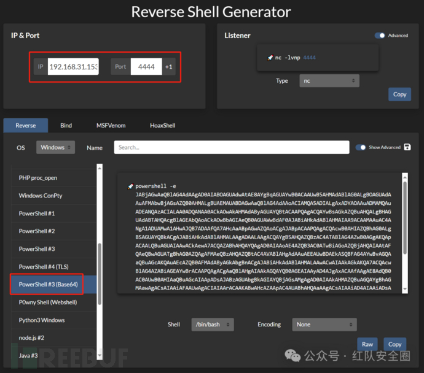Click the rocket icon before nc -lvnp
Image resolution: width=424 pixels, height=373 pixels.
(x=270, y=58)
